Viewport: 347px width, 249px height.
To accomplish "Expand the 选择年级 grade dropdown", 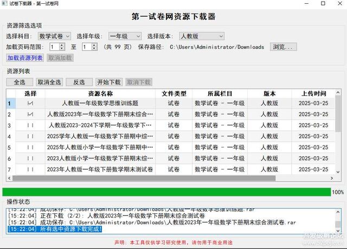I will (125, 36).
